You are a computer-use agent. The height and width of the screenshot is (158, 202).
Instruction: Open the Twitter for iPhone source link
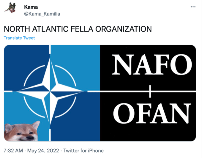point(83,151)
